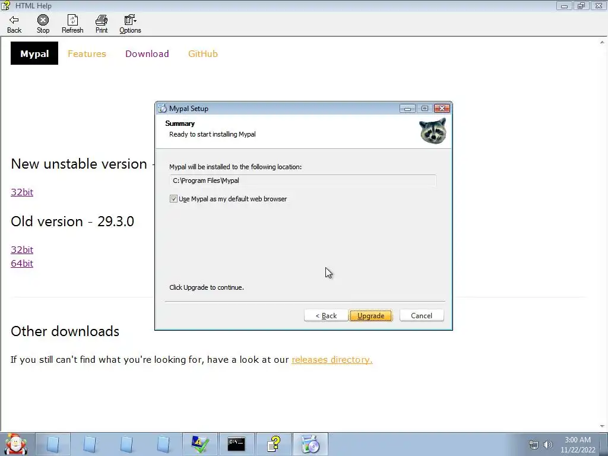Click the Mypal Setup title bar icon

(162, 109)
